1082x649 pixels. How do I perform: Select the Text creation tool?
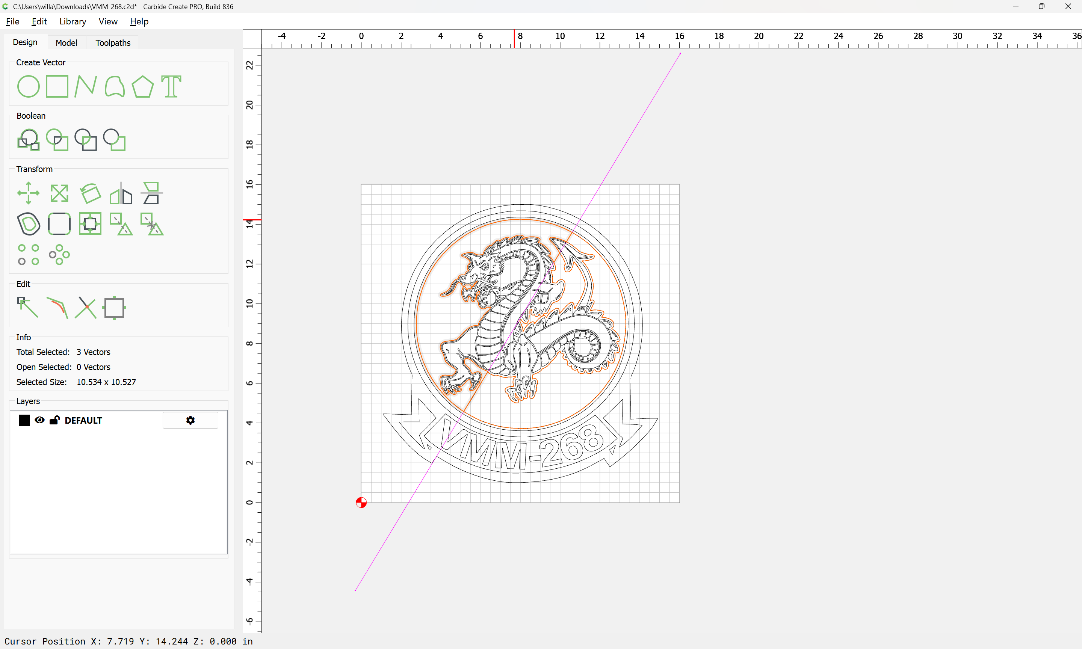(x=171, y=86)
